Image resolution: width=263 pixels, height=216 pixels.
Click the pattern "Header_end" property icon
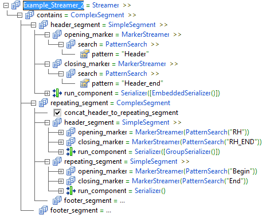[85, 83]
